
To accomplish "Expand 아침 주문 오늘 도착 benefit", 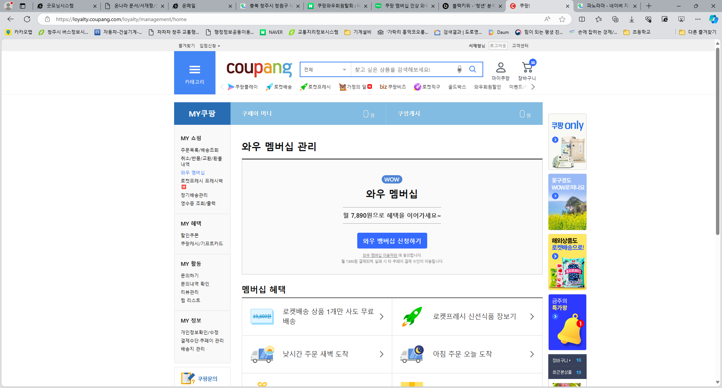I will (x=467, y=354).
